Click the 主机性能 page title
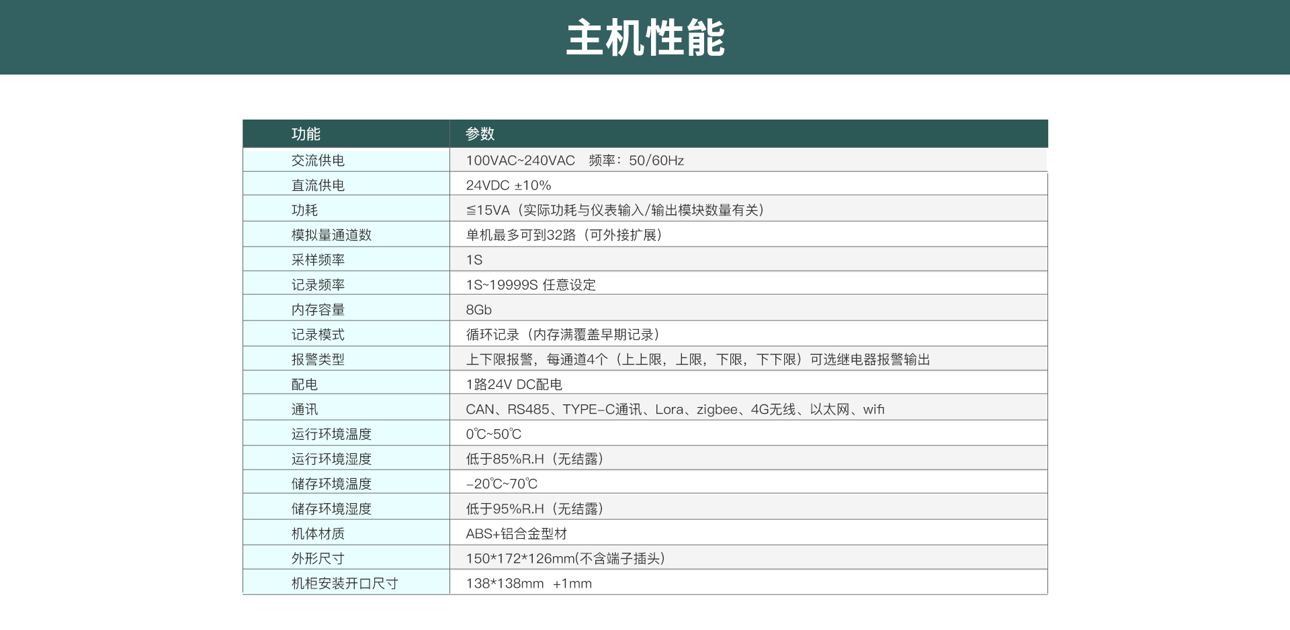This screenshot has height=630, width=1290. point(645,38)
